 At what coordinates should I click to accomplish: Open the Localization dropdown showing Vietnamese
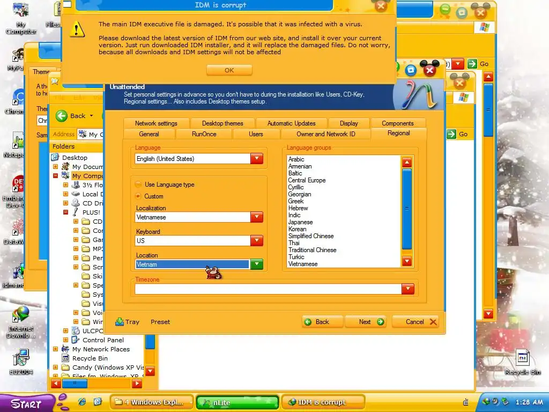[x=257, y=217]
